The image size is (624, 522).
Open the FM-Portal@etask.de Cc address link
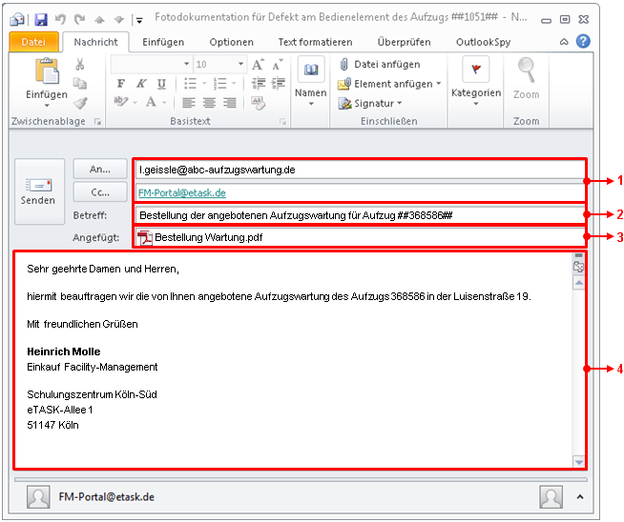[182, 192]
